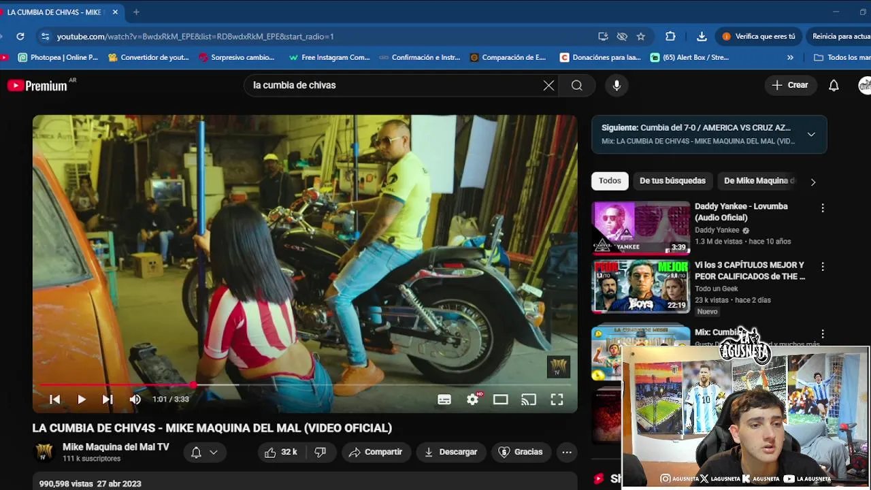Open '(65) Alert Box / Stre...' bookmark

(689, 57)
